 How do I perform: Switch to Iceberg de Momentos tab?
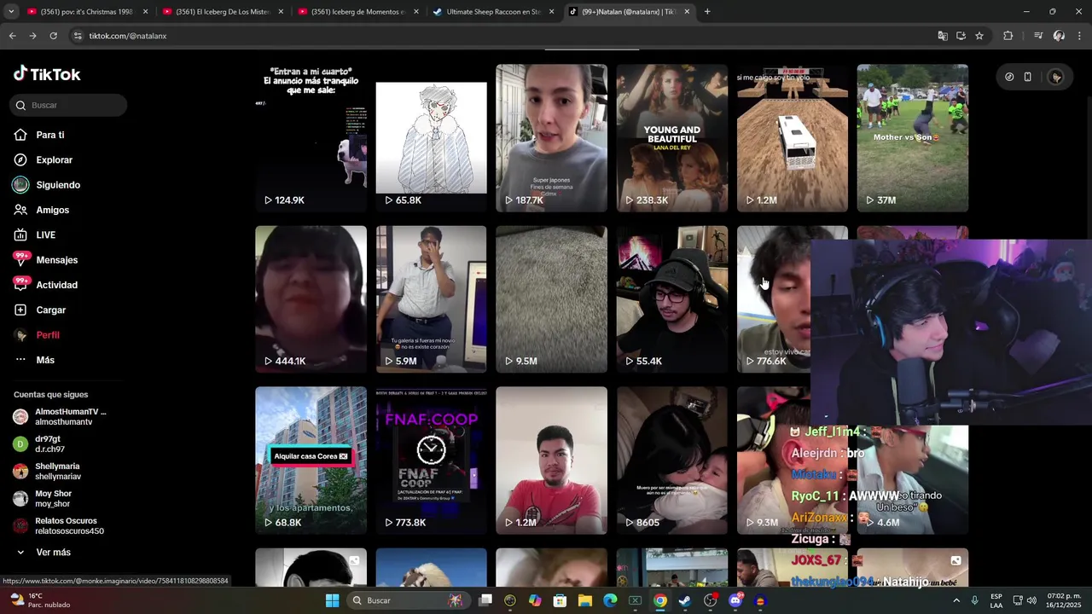(357, 12)
